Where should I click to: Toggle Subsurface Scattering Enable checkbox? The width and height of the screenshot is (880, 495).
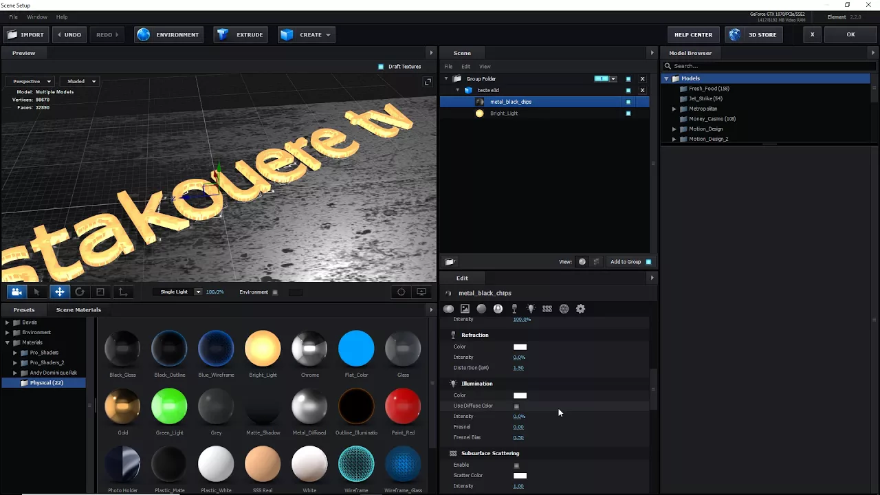(x=516, y=465)
